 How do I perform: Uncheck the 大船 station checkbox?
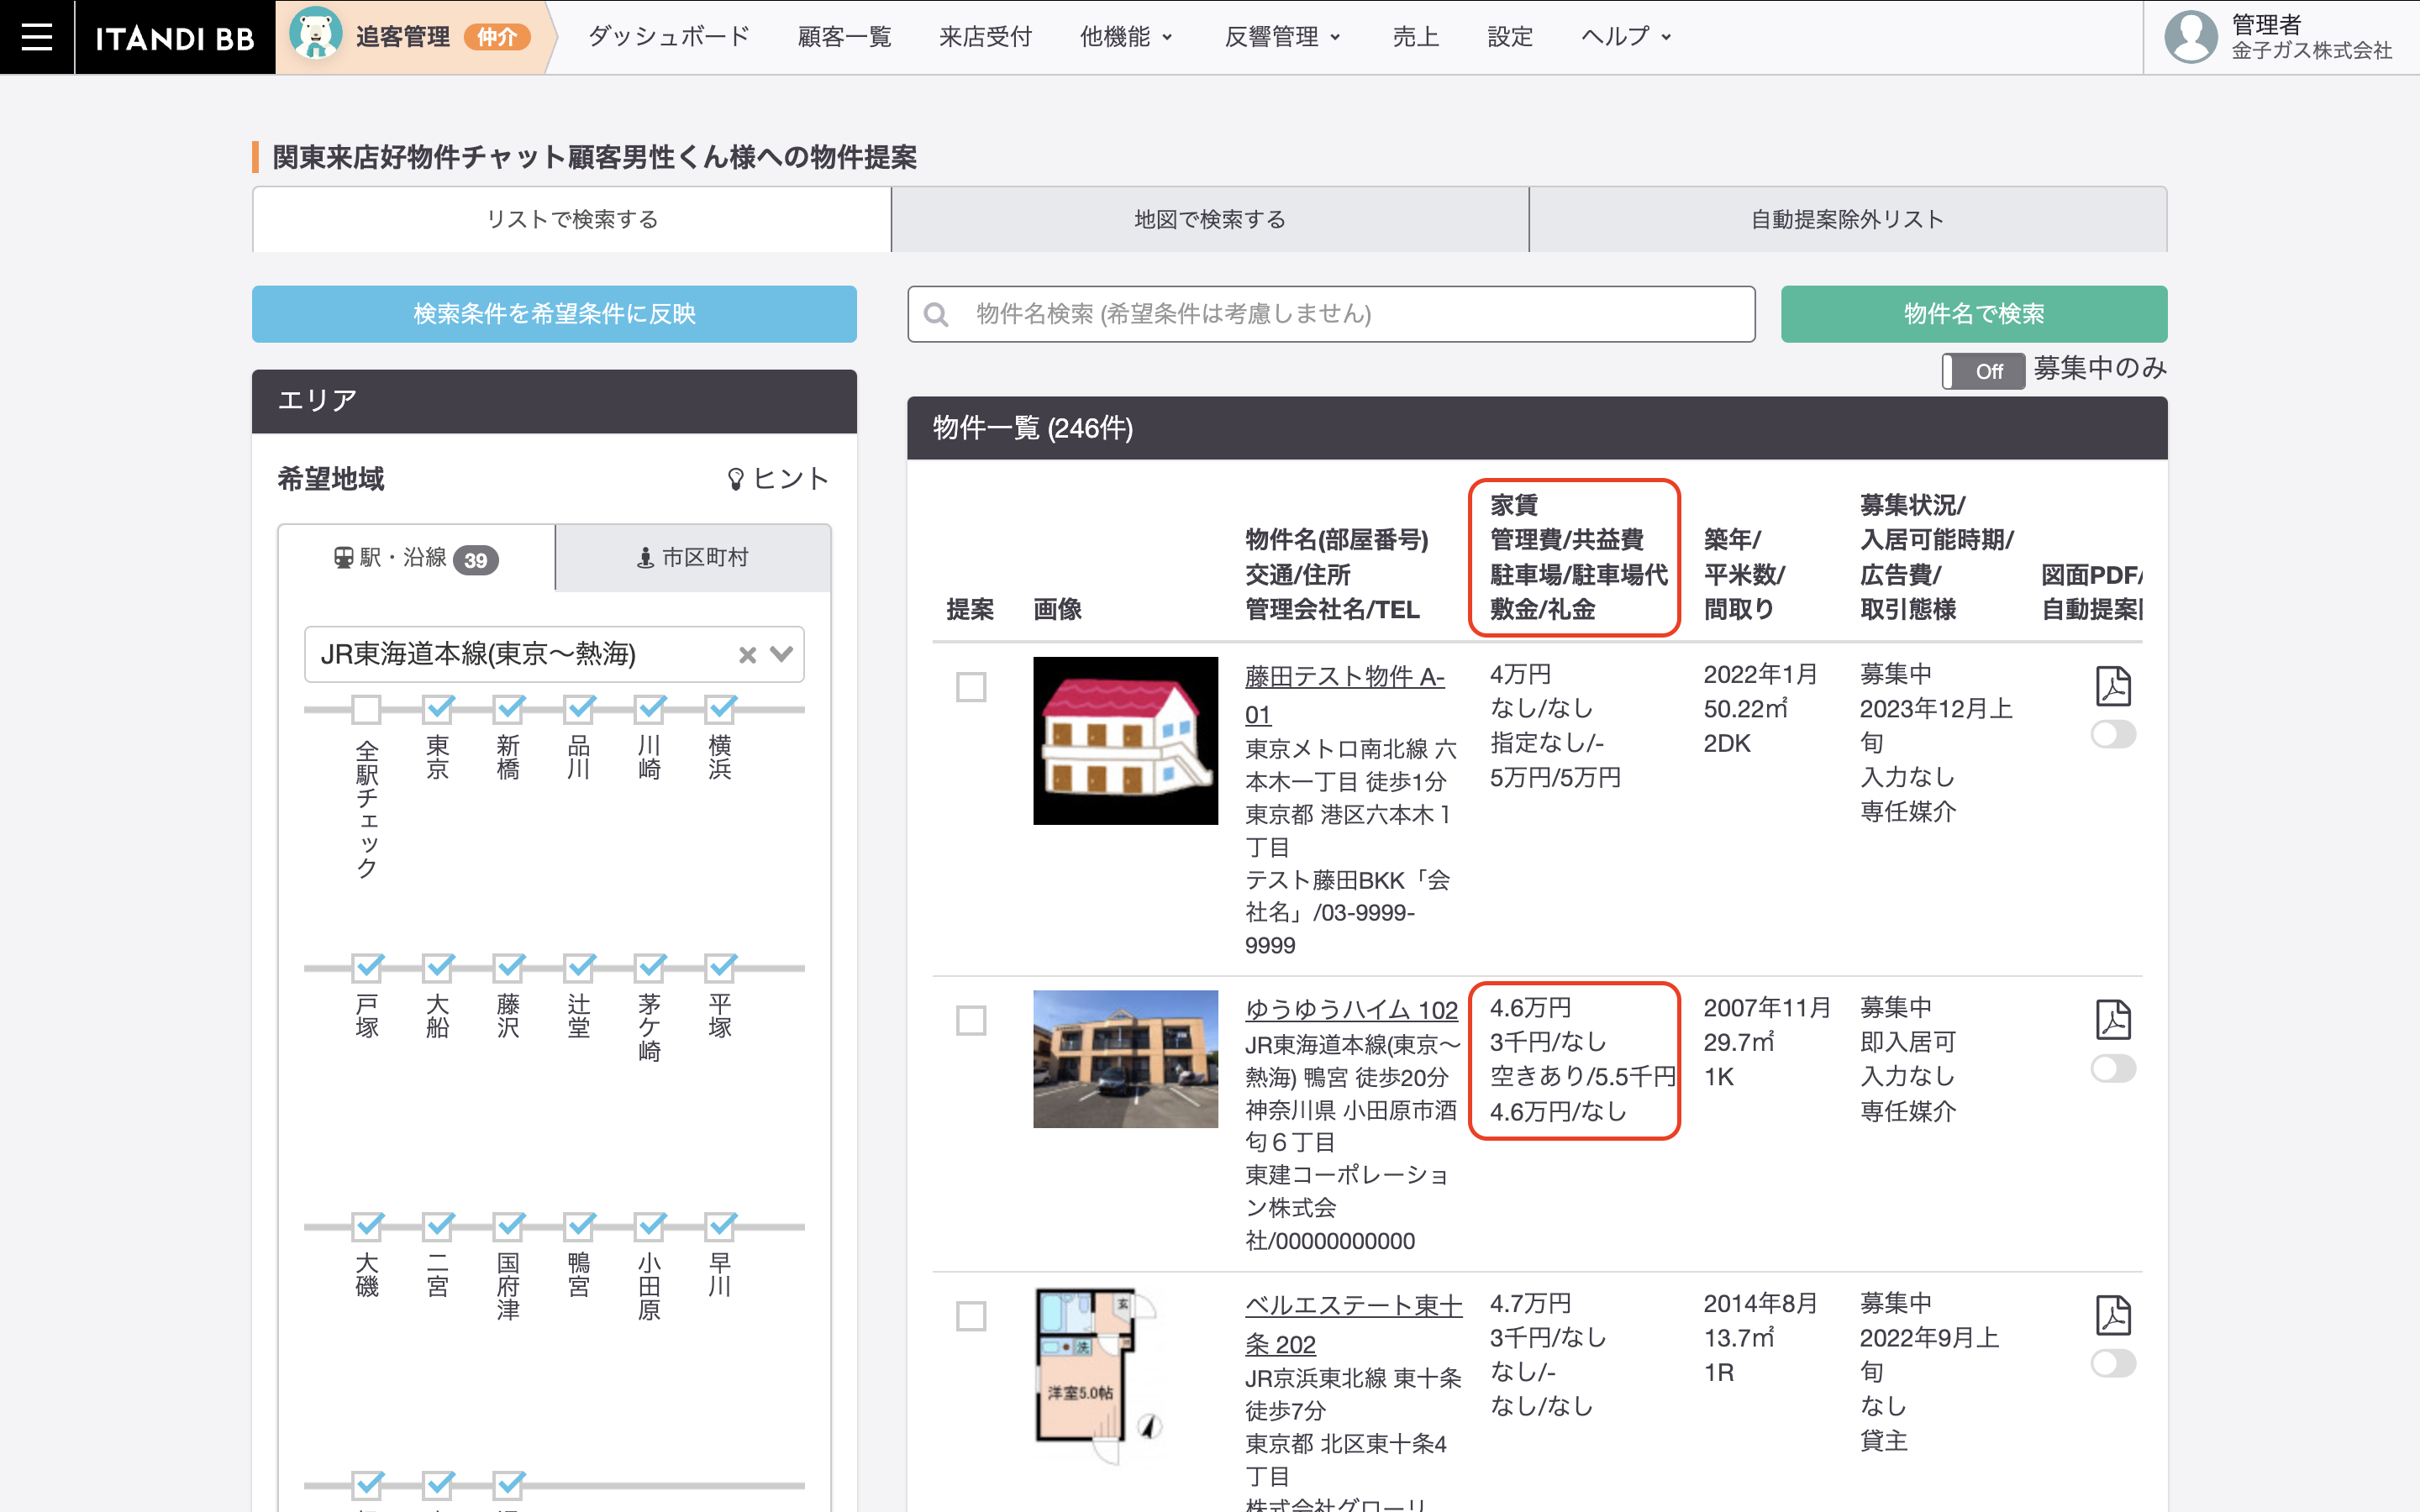click(438, 968)
